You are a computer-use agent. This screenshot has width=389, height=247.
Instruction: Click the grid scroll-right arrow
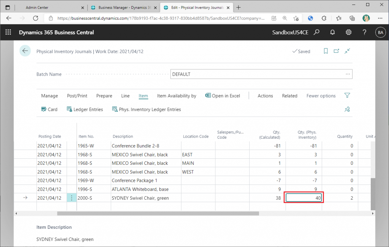pyautogui.click(x=373, y=213)
